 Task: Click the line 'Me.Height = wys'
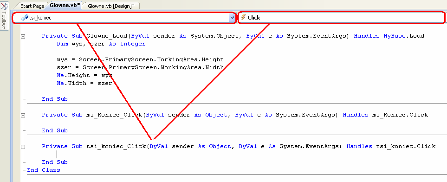coord(84,76)
